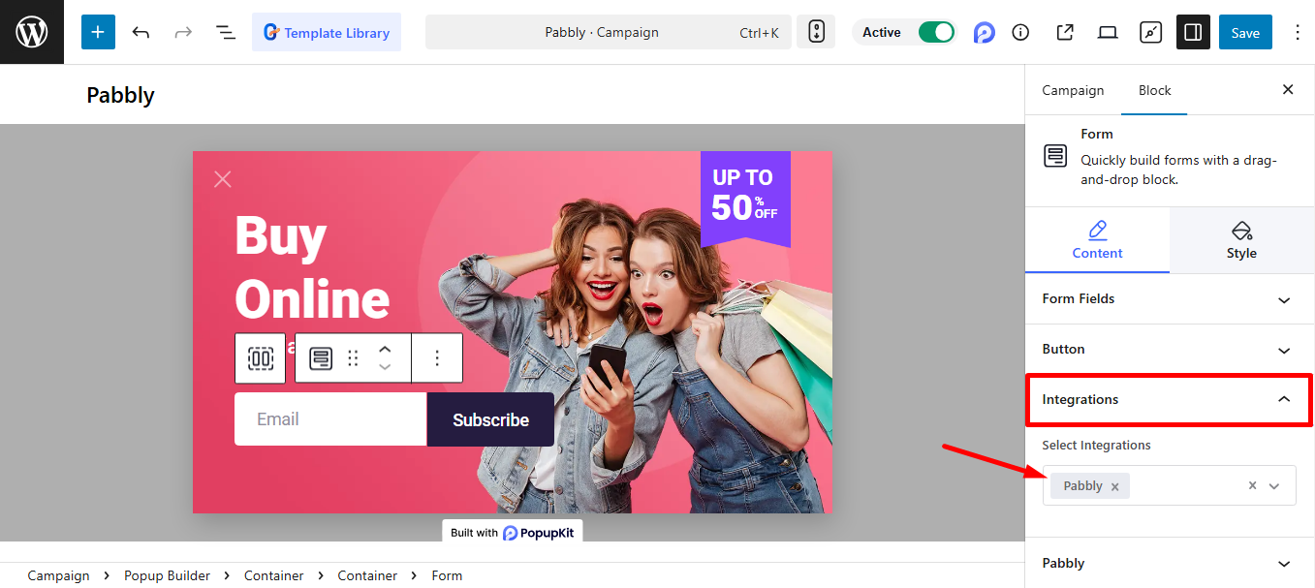Viewport: 1315px width, 588px height.
Task: Click the desktop device view icon
Action: 1108,32
